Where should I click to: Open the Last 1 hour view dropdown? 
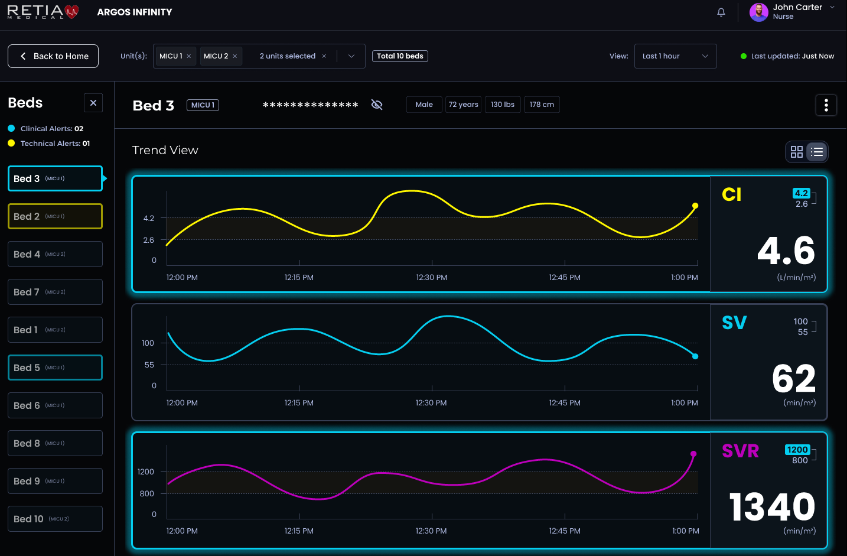click(675, 56)
